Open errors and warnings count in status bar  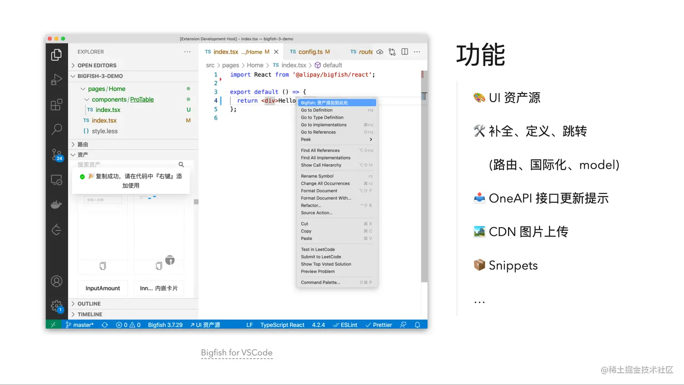click(128, 325)
